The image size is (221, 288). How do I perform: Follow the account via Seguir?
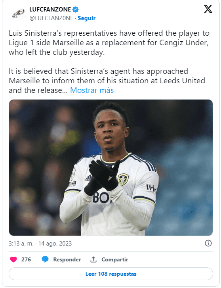click(x=87, y=18)
